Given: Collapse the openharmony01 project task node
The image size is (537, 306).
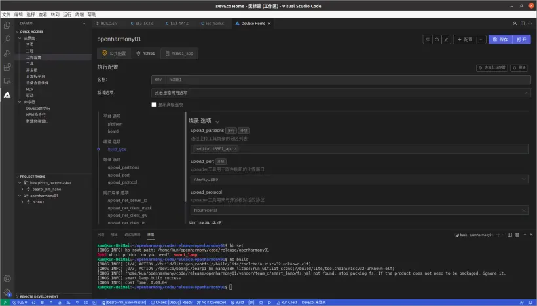Looking at the screenshot, I should pyautogui.click(x=20, y=195).
